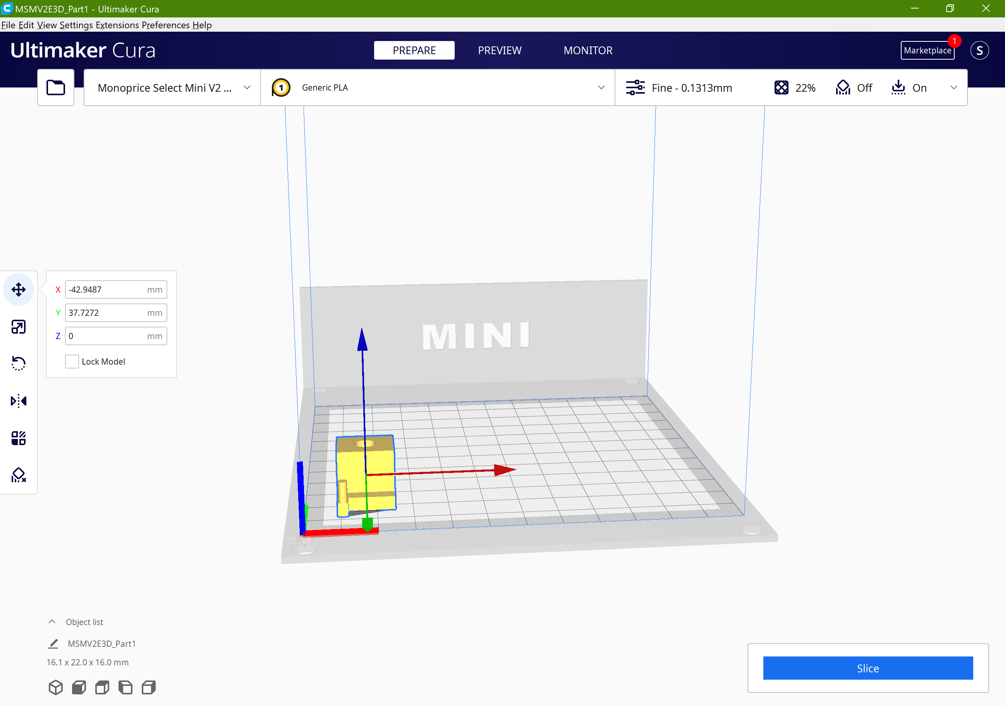Click the blue Slice button
The height and width of the screenshot is (706, 1005).
point(868,668)
